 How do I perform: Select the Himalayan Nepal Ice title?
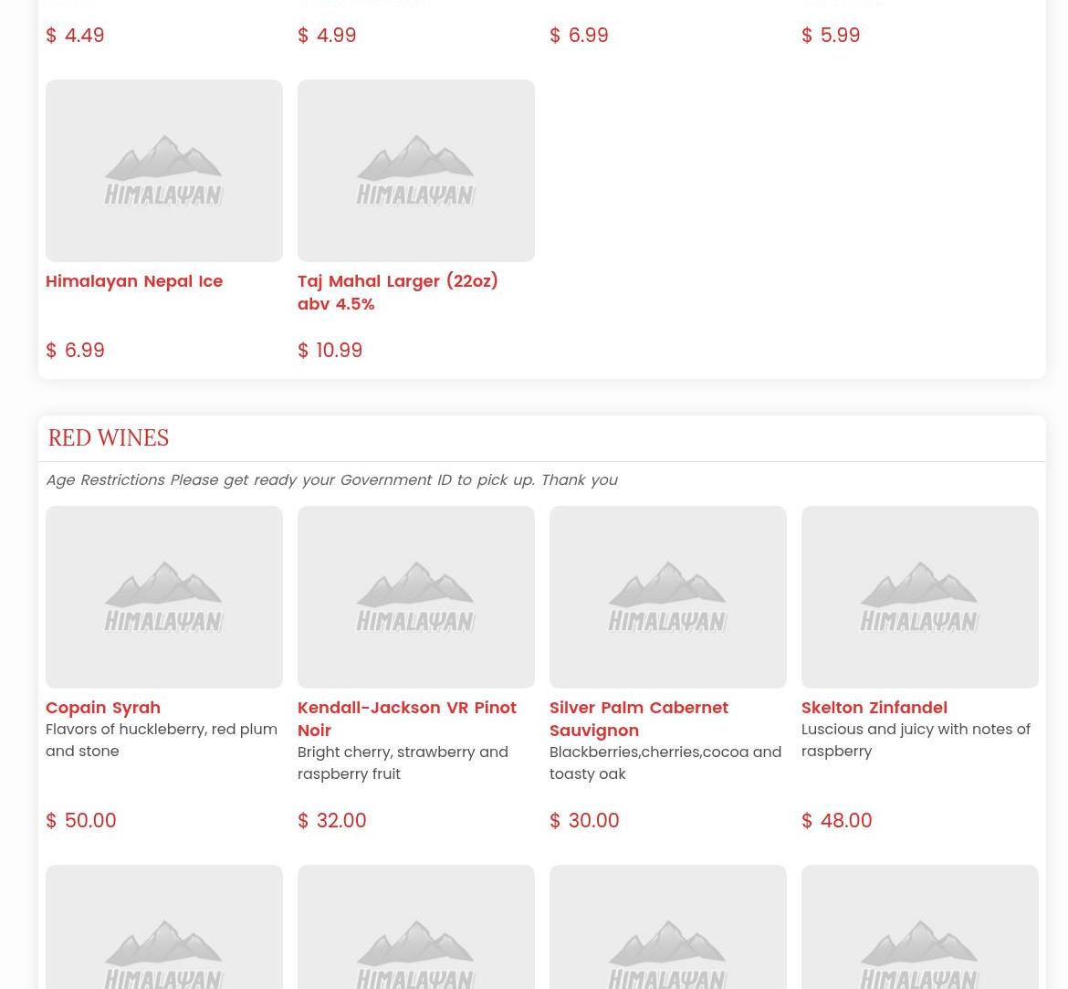134,281
